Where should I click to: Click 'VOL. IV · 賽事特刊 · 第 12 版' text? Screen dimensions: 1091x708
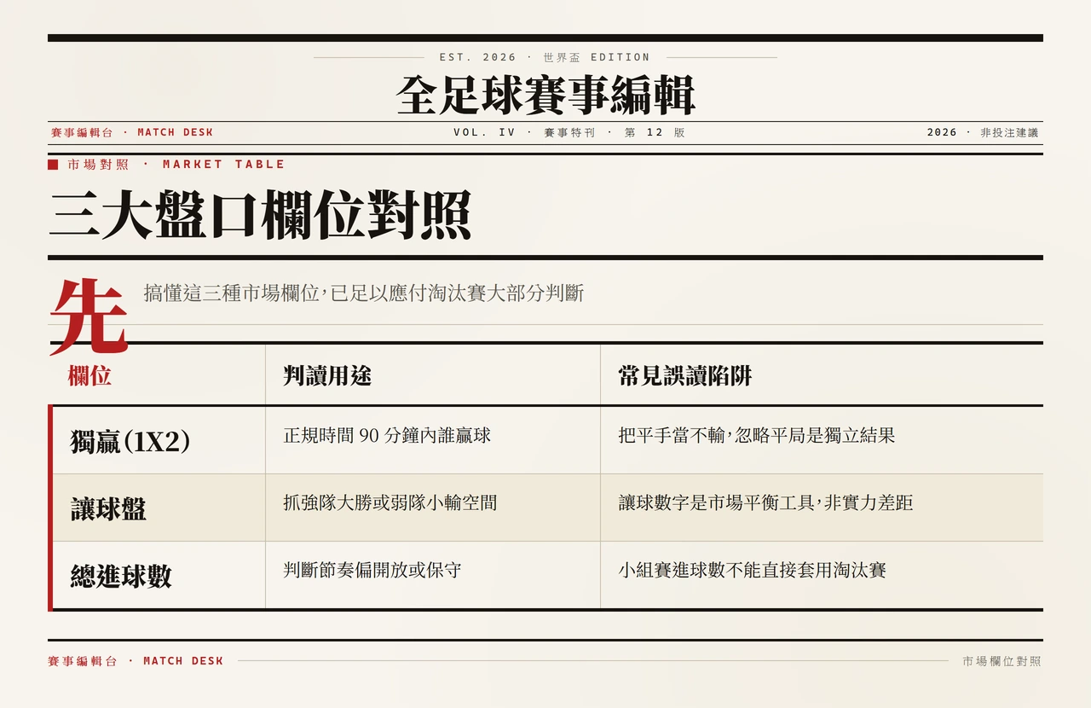click(569, 132)
